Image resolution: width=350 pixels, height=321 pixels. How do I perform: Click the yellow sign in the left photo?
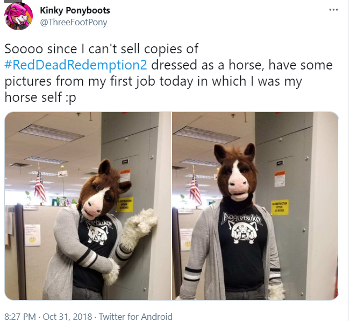(125, 205)
